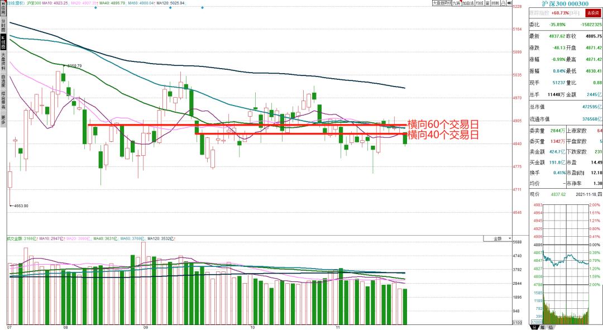Click 大盘趋势线 toolbar button

tap(442, 3)
